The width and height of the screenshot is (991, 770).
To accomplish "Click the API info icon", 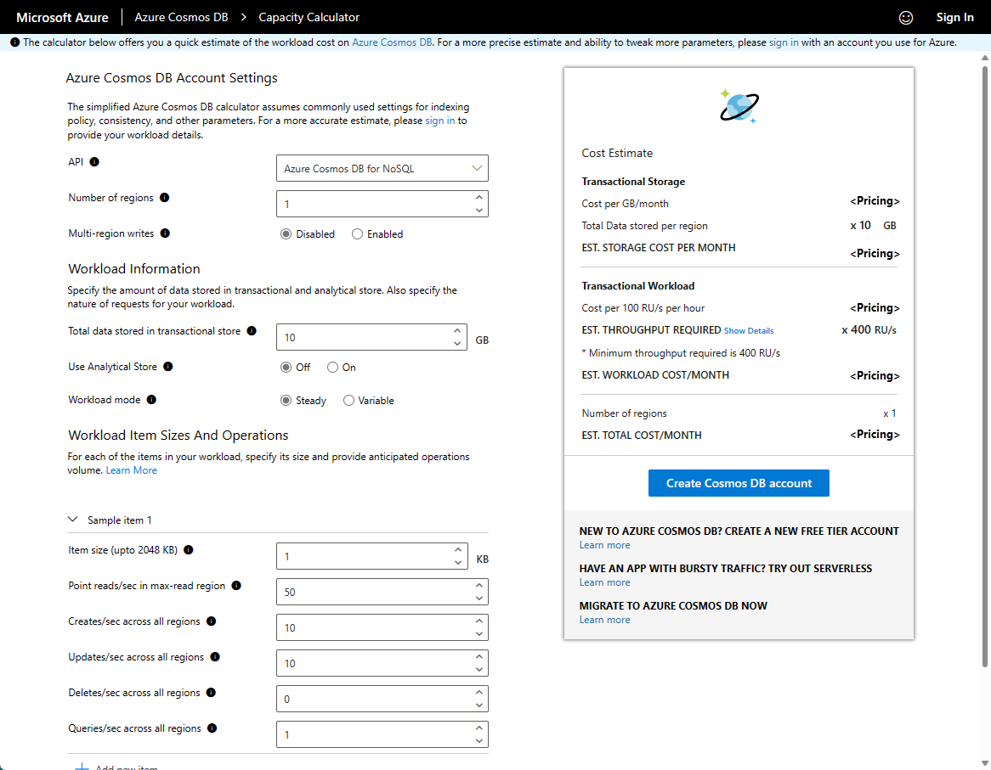I will 93,161.
